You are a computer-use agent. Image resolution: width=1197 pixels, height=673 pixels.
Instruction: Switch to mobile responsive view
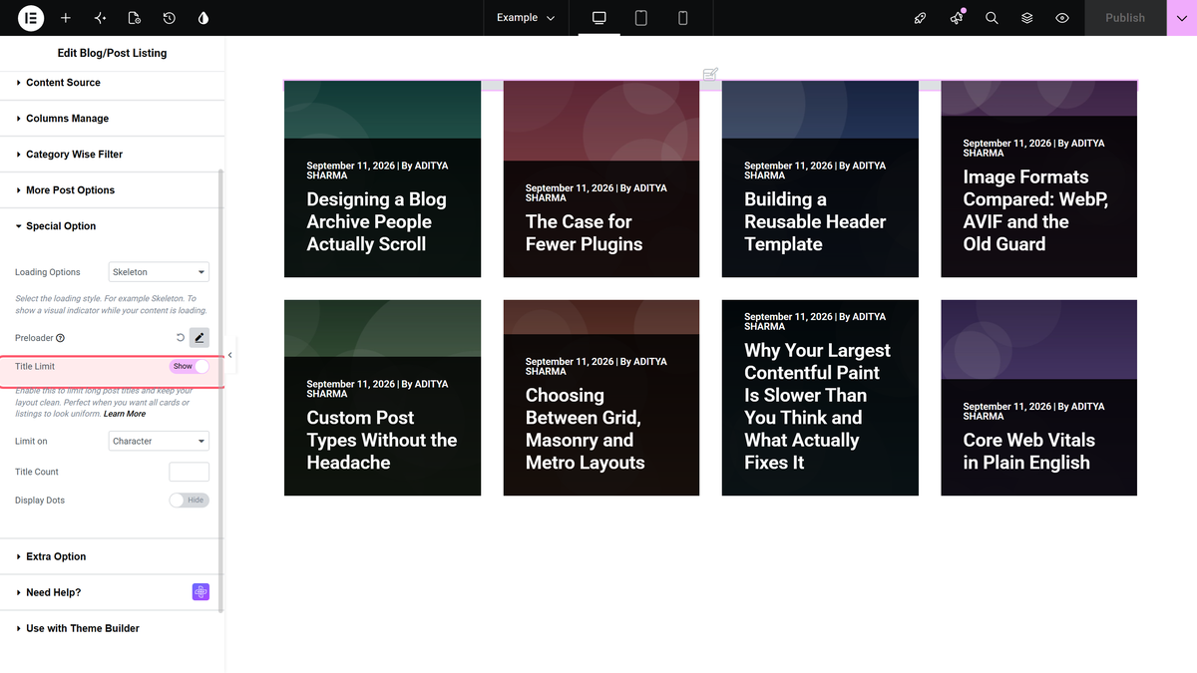[x=683, y=18]
